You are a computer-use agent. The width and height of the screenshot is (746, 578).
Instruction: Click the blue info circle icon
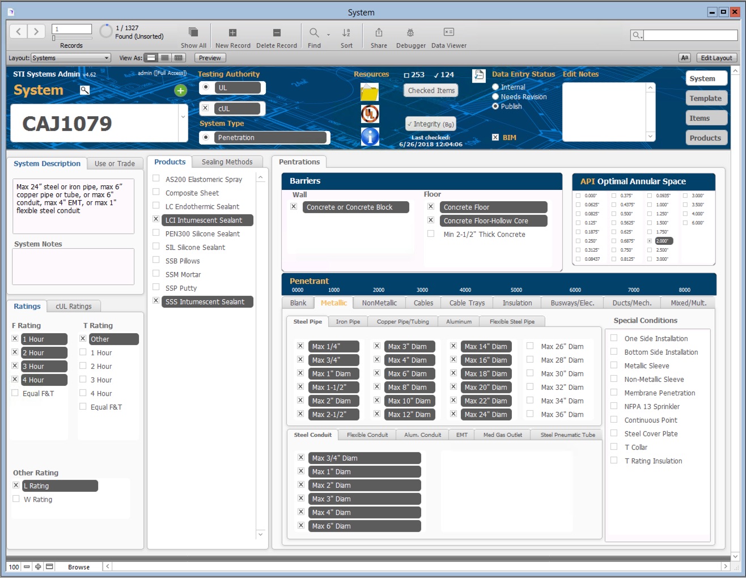coord(370,137)
